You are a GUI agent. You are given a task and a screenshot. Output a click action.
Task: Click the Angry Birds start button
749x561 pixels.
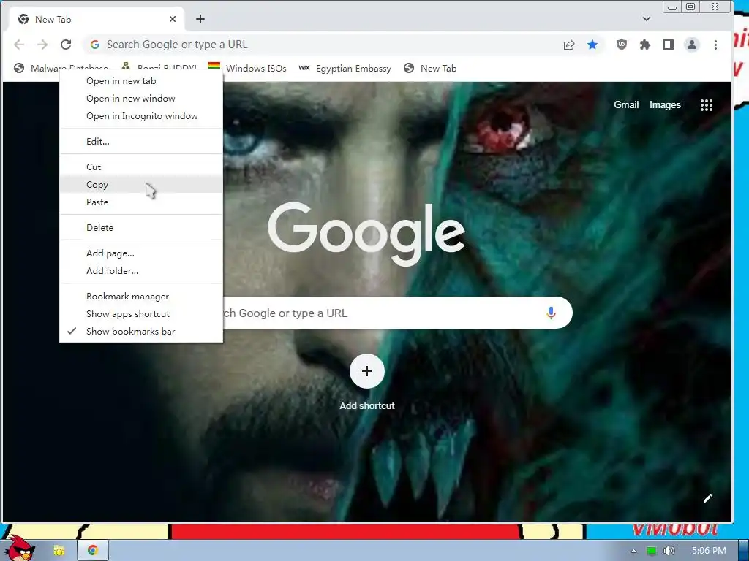click(x=20, y=548)
